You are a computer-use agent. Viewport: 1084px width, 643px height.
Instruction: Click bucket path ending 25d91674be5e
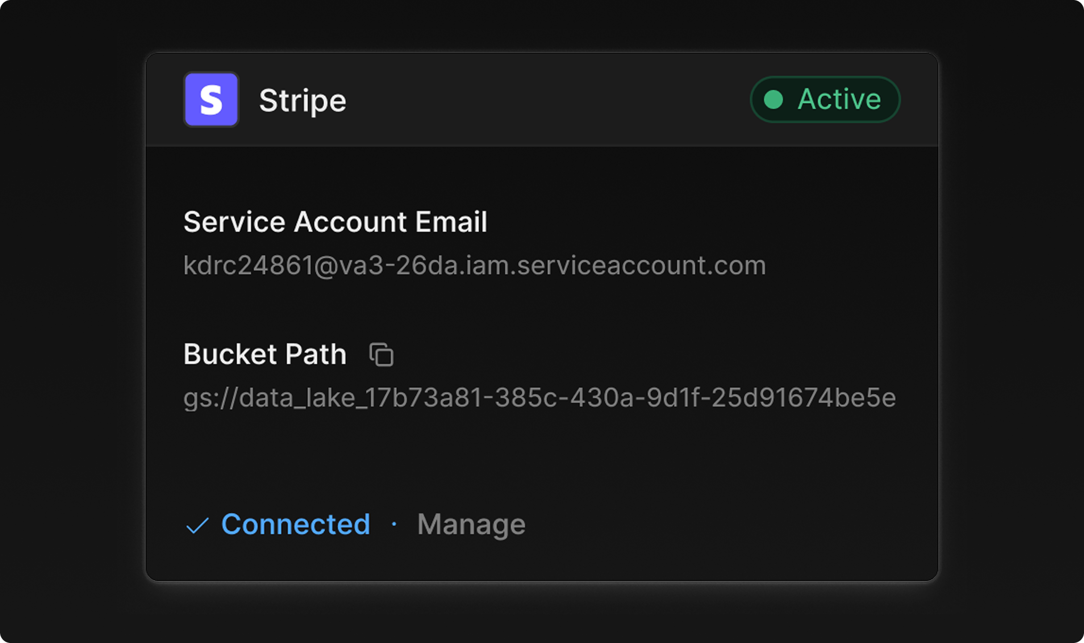(x=803, y=398)
